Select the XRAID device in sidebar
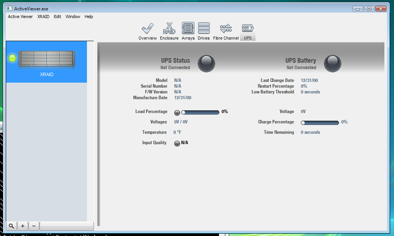The width and height of the screenshot is (394, 236). pyautogui.click(x=47, y=62)
